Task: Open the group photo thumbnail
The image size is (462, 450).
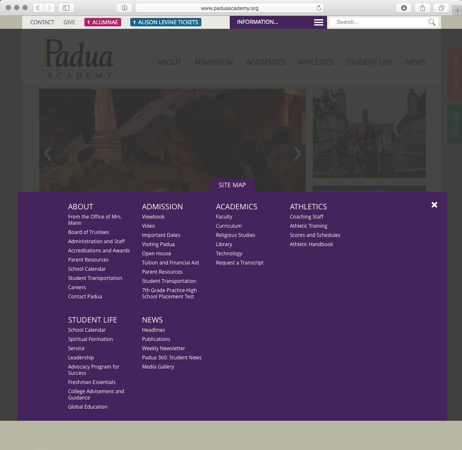Action: click(x=369, y=133)
